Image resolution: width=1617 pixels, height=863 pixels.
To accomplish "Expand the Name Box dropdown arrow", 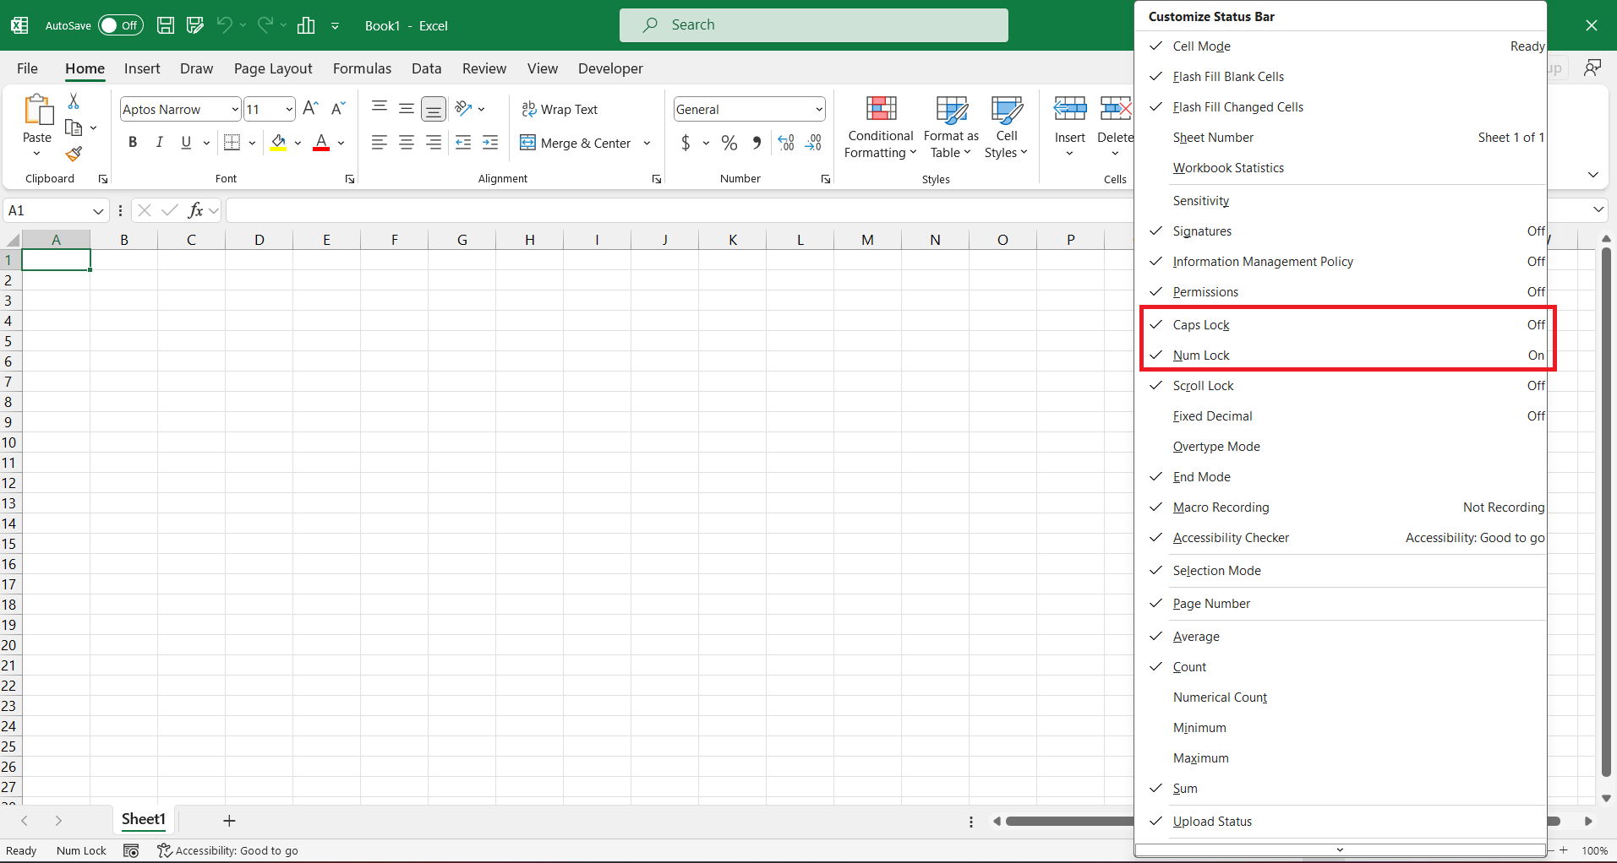I will point(98,210).
